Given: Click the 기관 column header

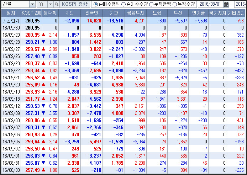Looking at the screenshot, I should coord(114,13).
